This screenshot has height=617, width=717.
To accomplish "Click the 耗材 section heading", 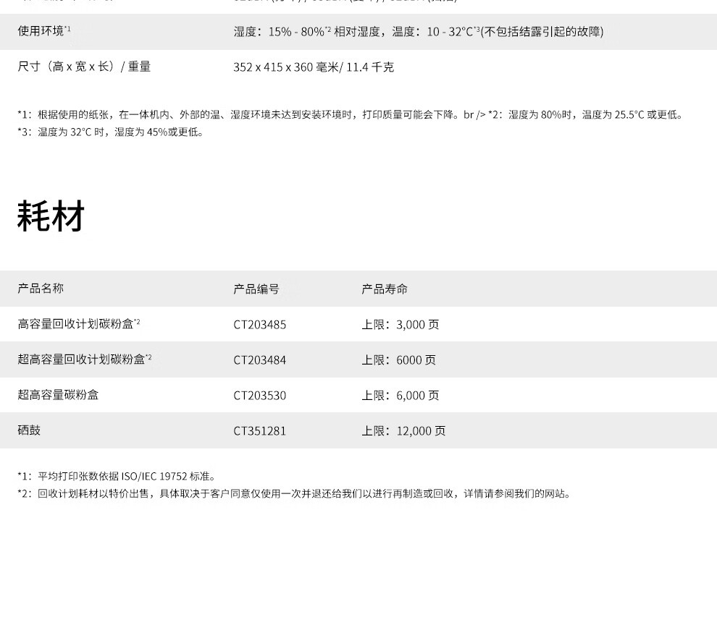I will 51,216.
